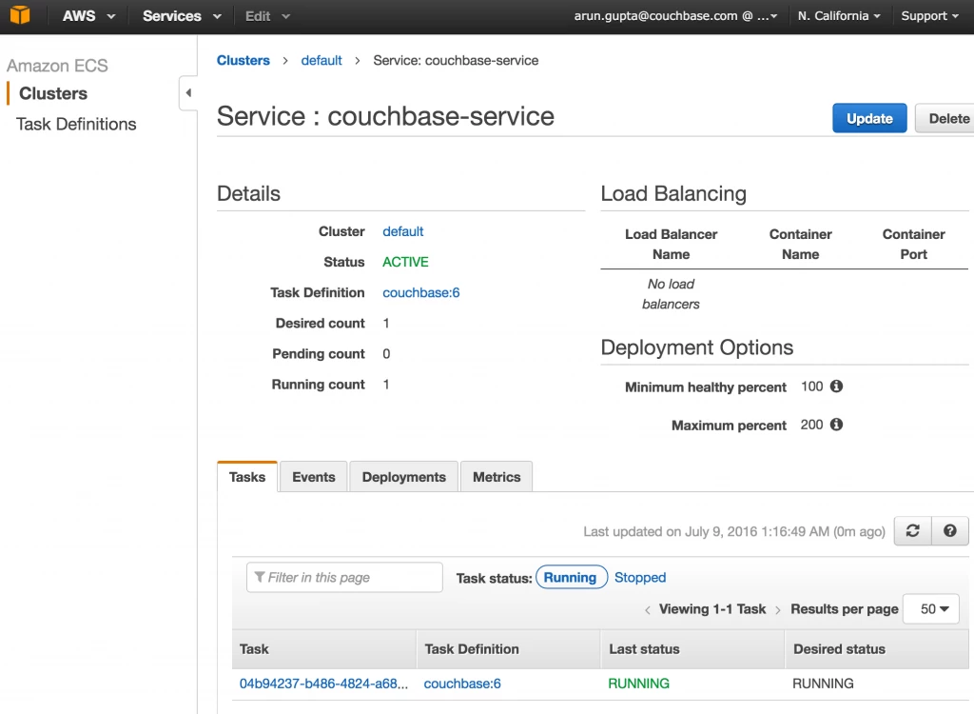The width and height of the screenshot is (974, 714).
Task: Open task 04b94237-b486-4824-a68...
Action: pyautogui.click(x=323, y=684)
